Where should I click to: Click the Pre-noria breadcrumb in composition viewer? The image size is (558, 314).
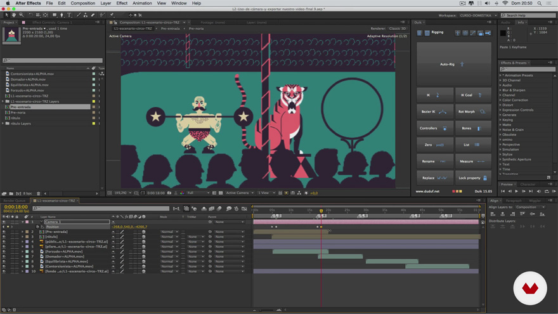point(196,29)
